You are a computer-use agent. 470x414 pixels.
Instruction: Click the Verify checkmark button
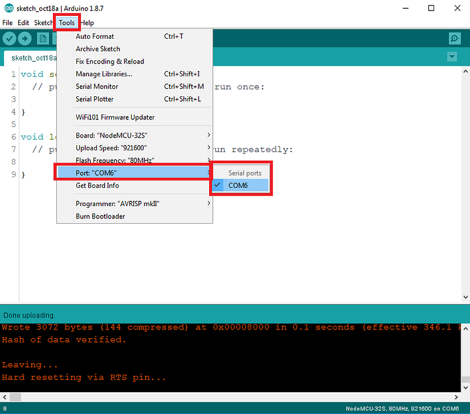pos(9,39)
